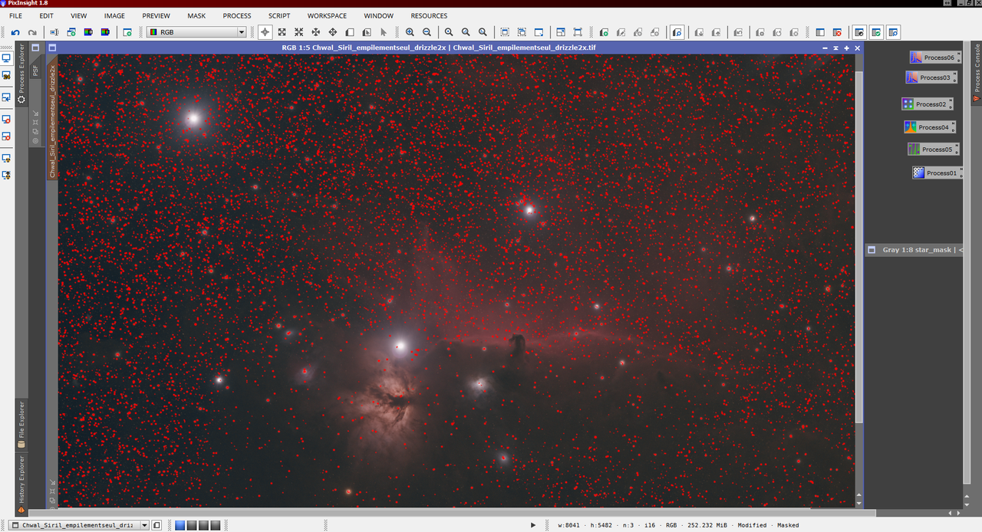
Task: Open the PROCESS menu
Action: tap(237, 15)
